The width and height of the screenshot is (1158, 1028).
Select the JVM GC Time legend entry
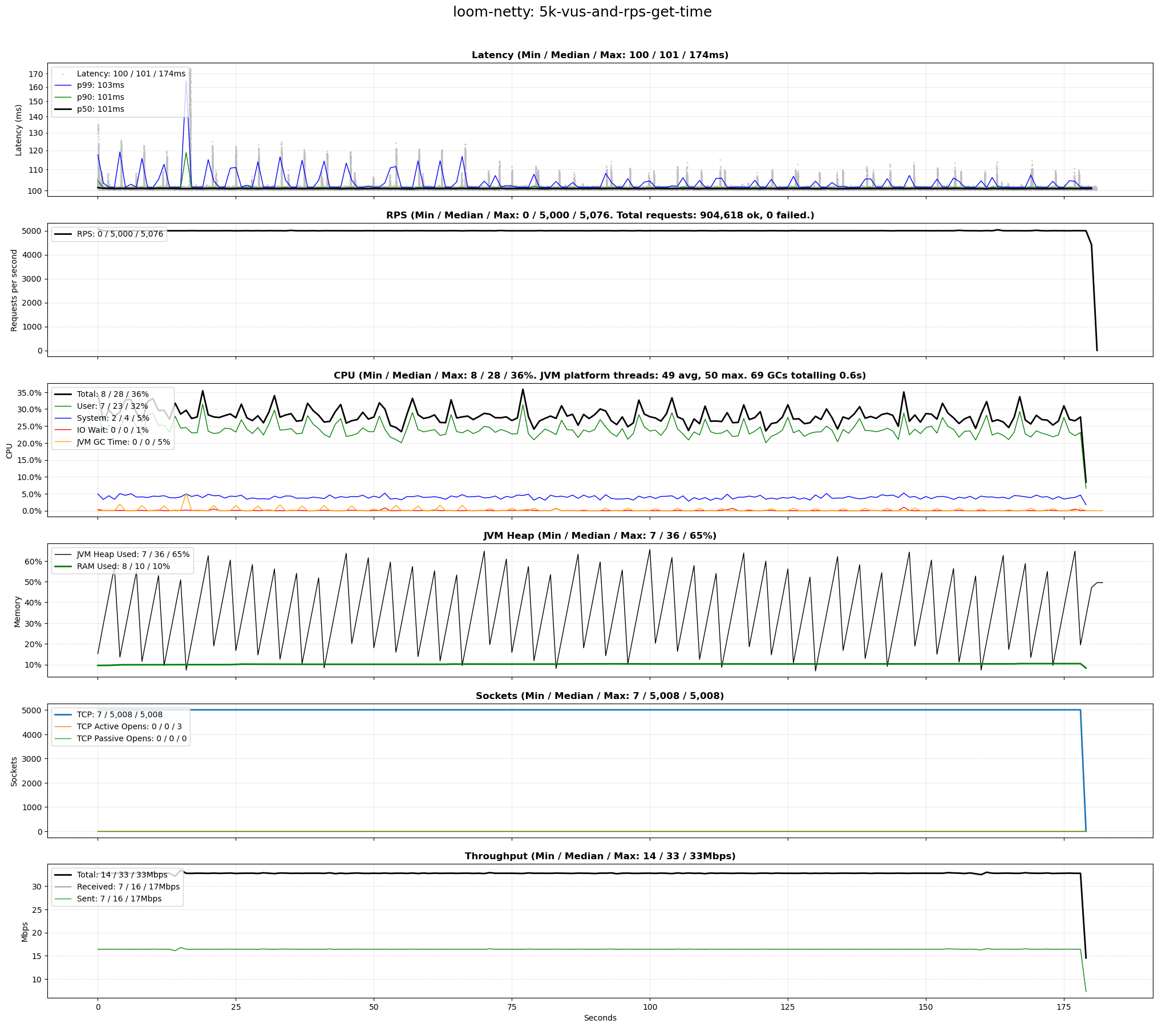point(123,442)
